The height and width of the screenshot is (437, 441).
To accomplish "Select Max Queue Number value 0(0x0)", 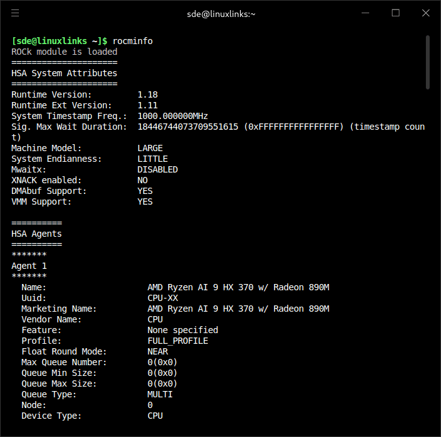I will [x=163, y=362].
